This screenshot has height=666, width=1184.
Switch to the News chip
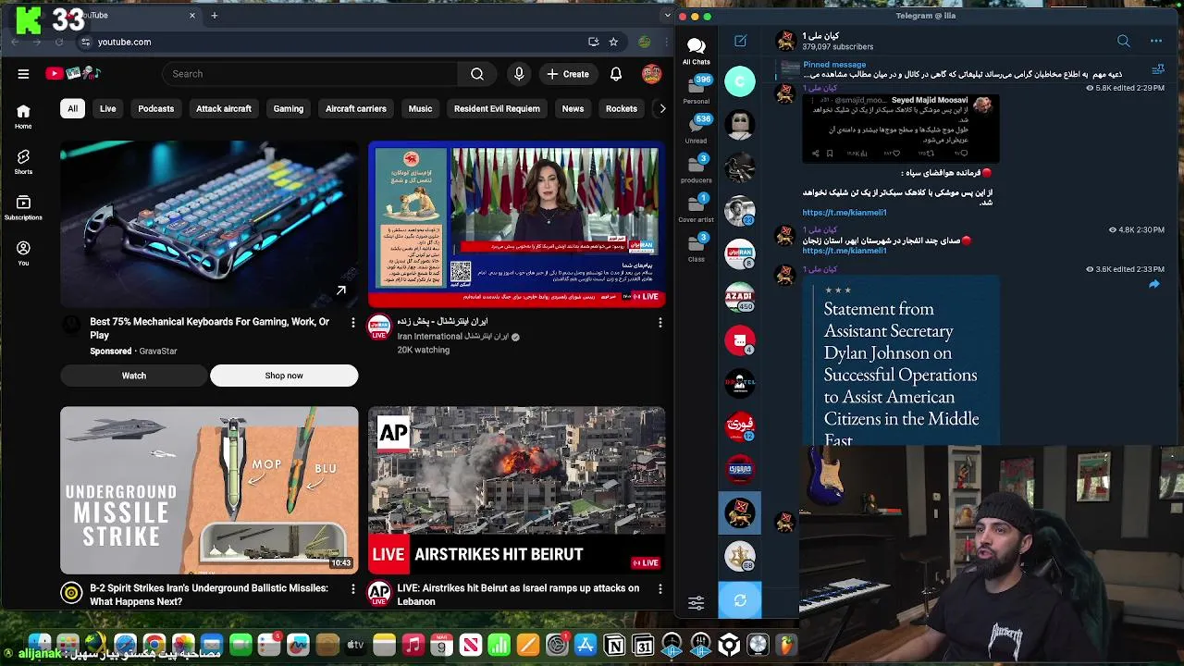pyautogui.click(x=573, y=108)
